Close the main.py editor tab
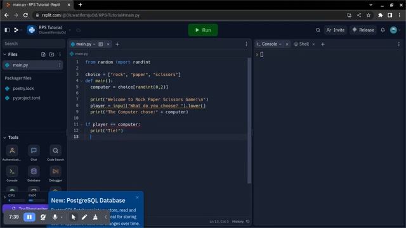Viewport: 406px width, 228px height. pos(108,44)
